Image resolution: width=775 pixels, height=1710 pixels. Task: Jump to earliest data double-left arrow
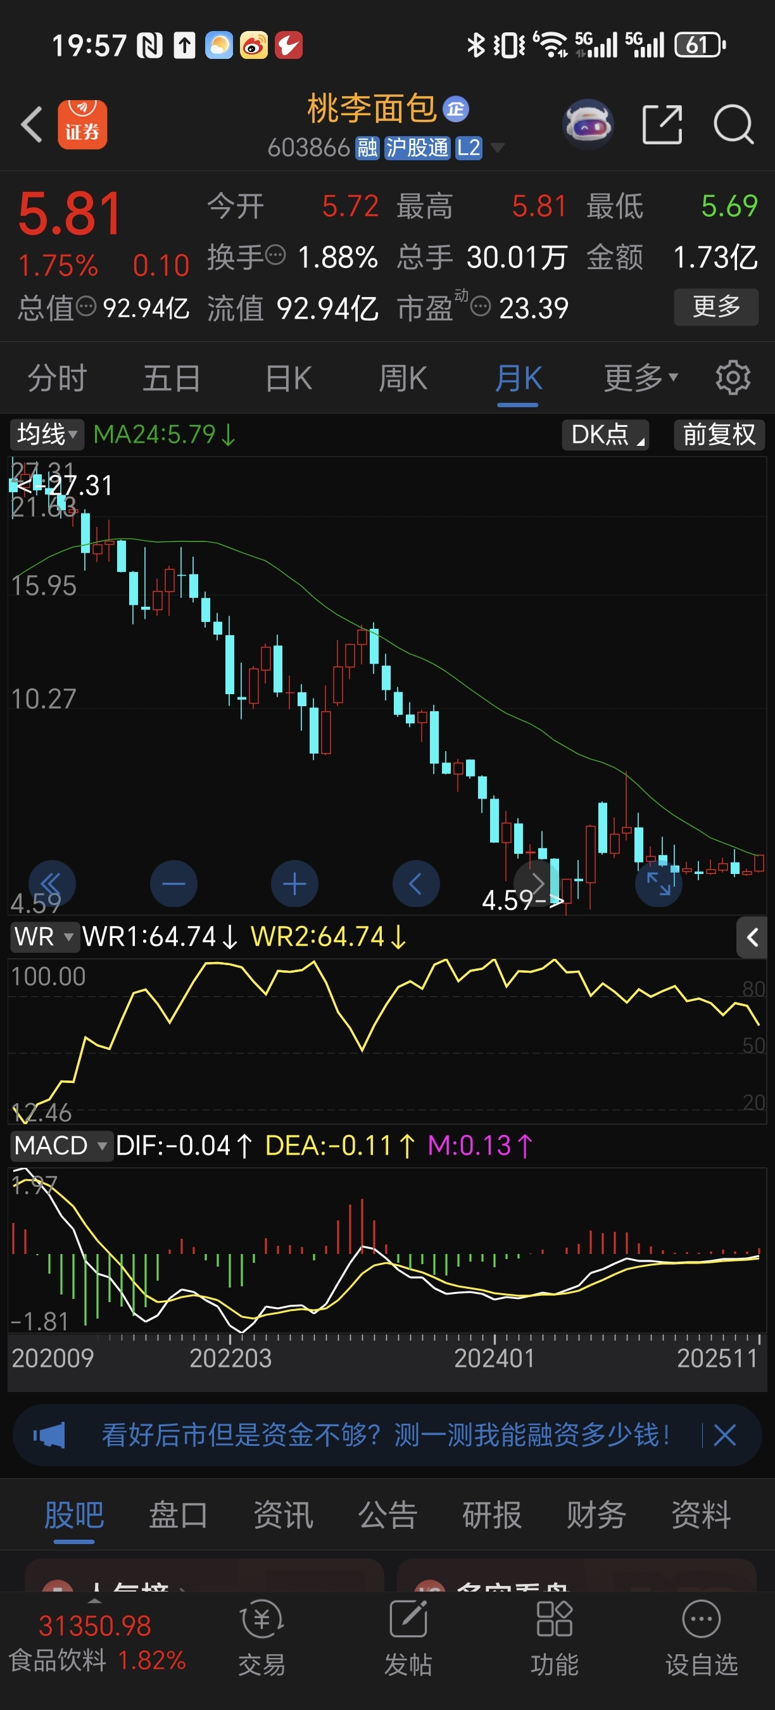click(x=51, y=883)
